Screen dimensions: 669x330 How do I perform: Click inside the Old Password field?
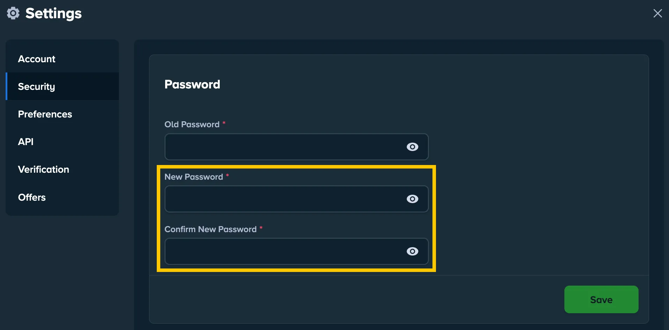pyautogui.click(x=280, y=147)
